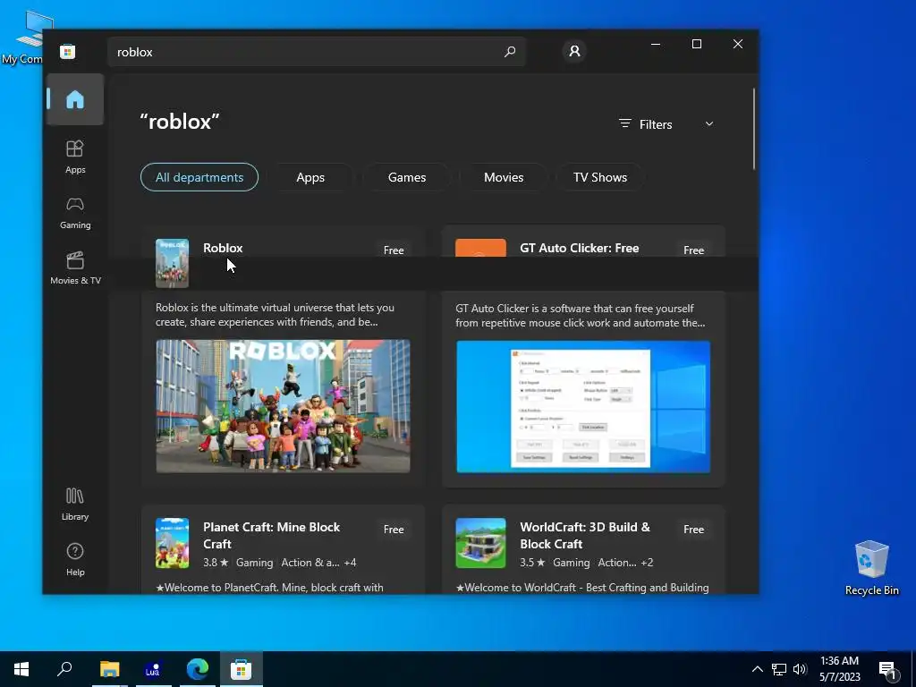Viewport: 916px width, 687px height.
Task: Open the Home section in the Store sidebar
Action: [x=75, y=99]
